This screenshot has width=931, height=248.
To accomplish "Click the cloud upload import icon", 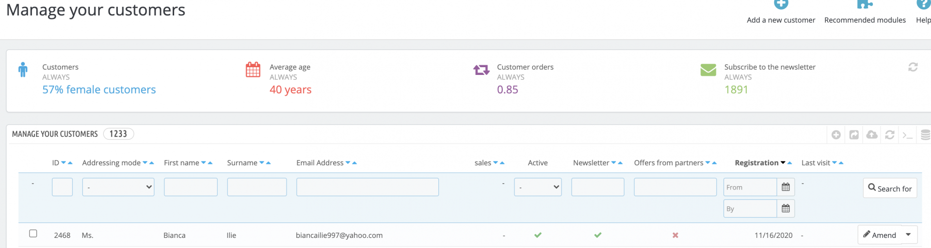I will pos(872,135).
